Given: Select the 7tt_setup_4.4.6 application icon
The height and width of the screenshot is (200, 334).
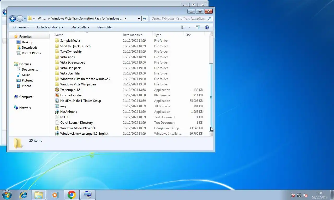Looking at the screenshot, I should point(57,90).
